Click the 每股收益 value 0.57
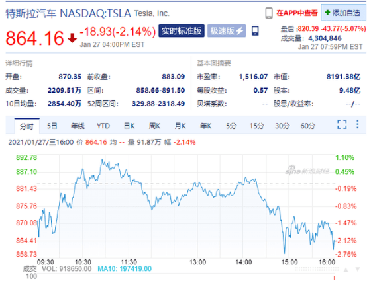Screen dimensions: 367x281 pos(260,90)
